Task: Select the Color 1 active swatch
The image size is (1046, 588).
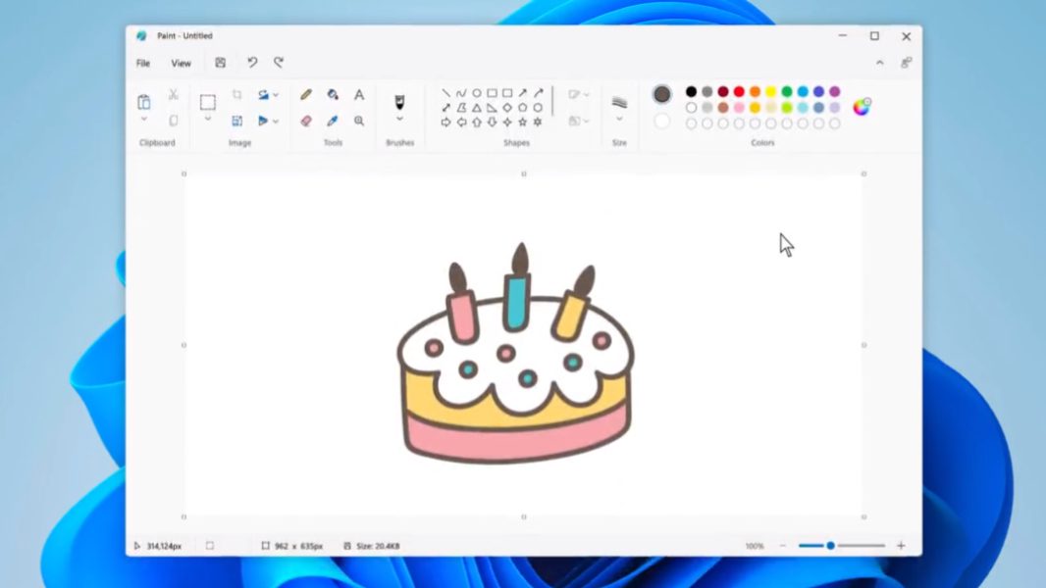Action: (x=662, y=94)
